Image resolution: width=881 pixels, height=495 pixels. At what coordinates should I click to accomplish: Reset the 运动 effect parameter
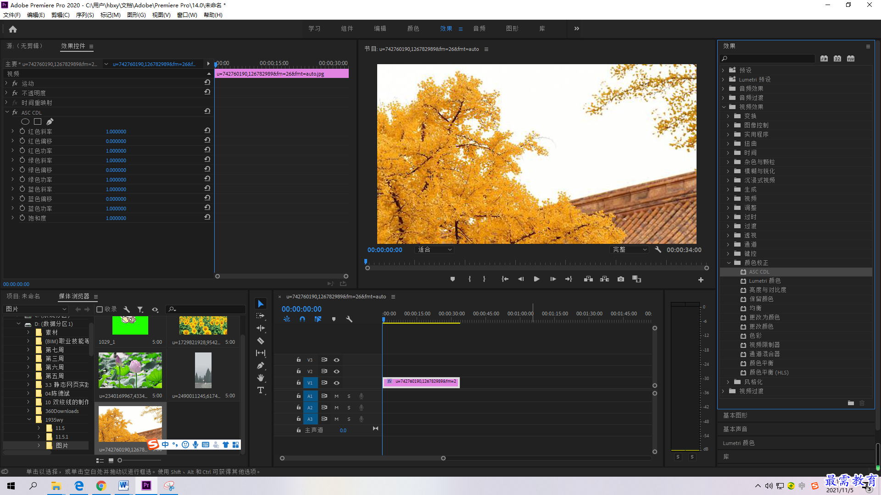[x=207, y=82]
